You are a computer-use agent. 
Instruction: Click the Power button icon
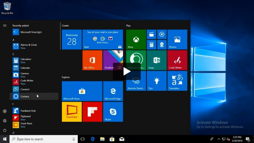point(5,130)
